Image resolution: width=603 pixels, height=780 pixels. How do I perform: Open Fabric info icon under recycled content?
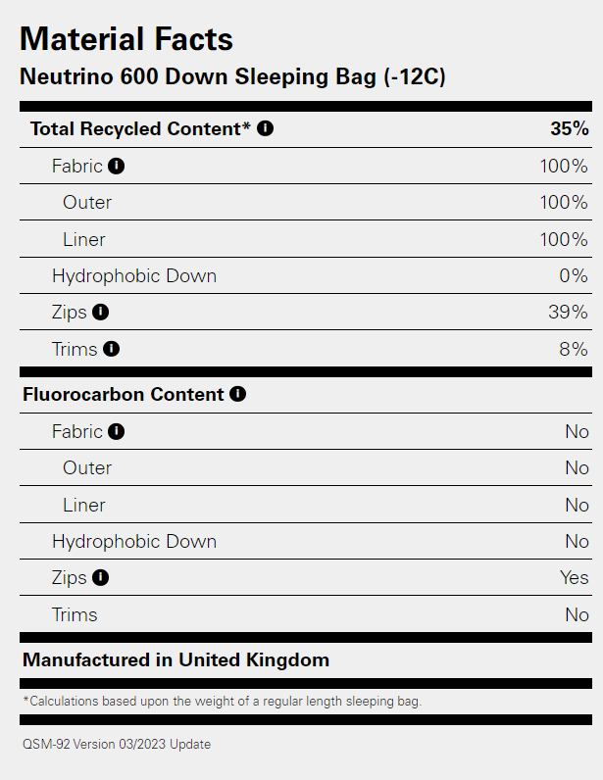pos(117,166)
